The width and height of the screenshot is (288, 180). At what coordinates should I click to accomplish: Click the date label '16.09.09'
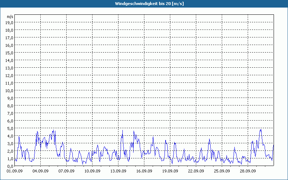tap(144, 171)
